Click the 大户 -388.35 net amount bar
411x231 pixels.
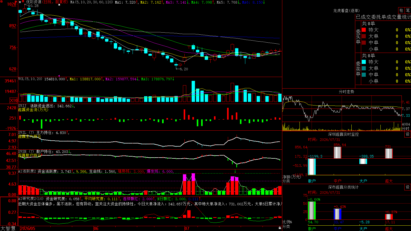363,161
